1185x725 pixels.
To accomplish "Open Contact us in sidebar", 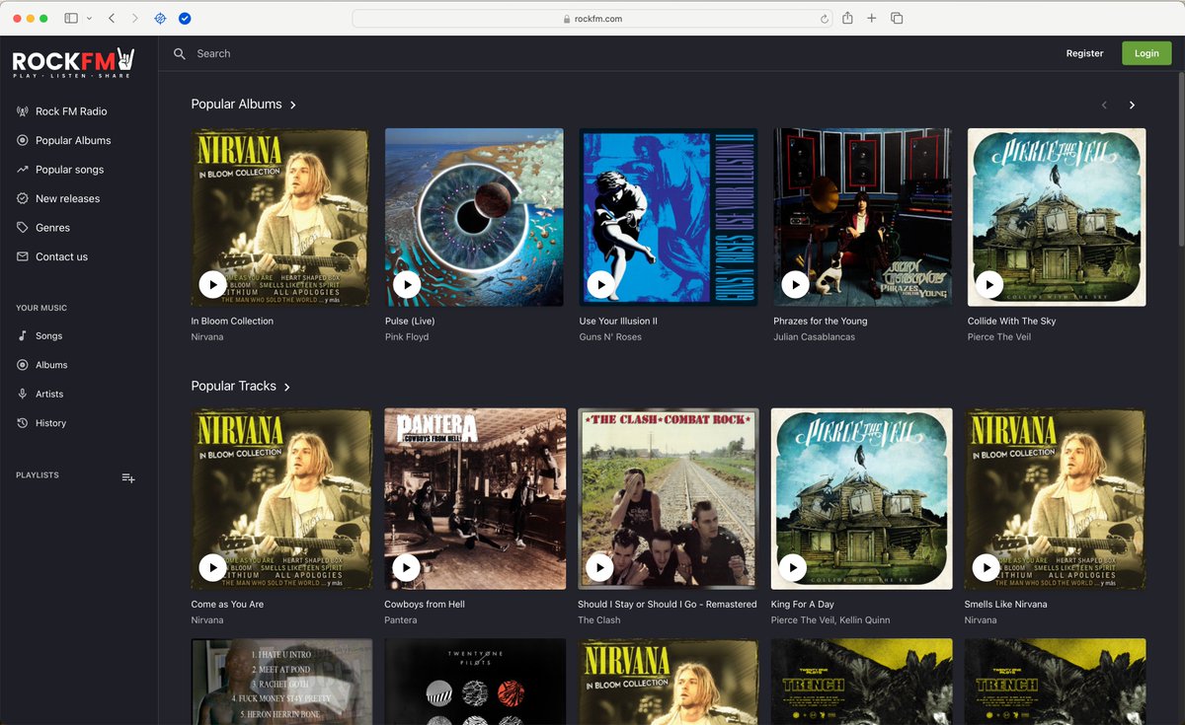I will coord(61,256).
